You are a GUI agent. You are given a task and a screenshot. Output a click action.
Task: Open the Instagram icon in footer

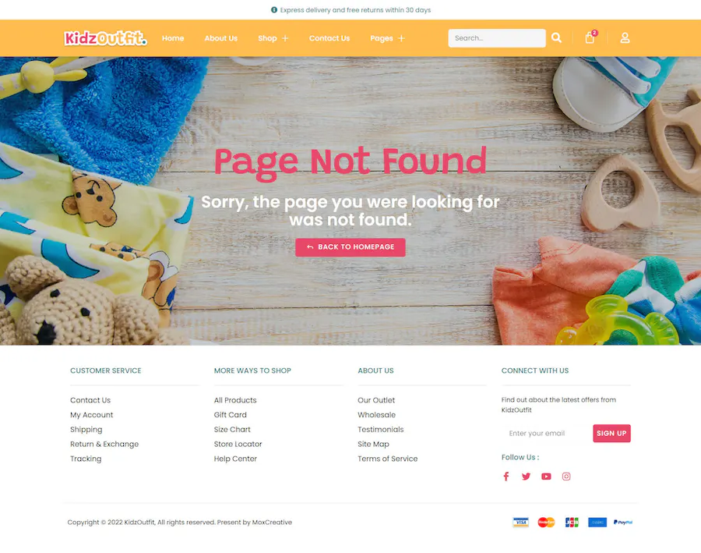(x=566, y=477)
